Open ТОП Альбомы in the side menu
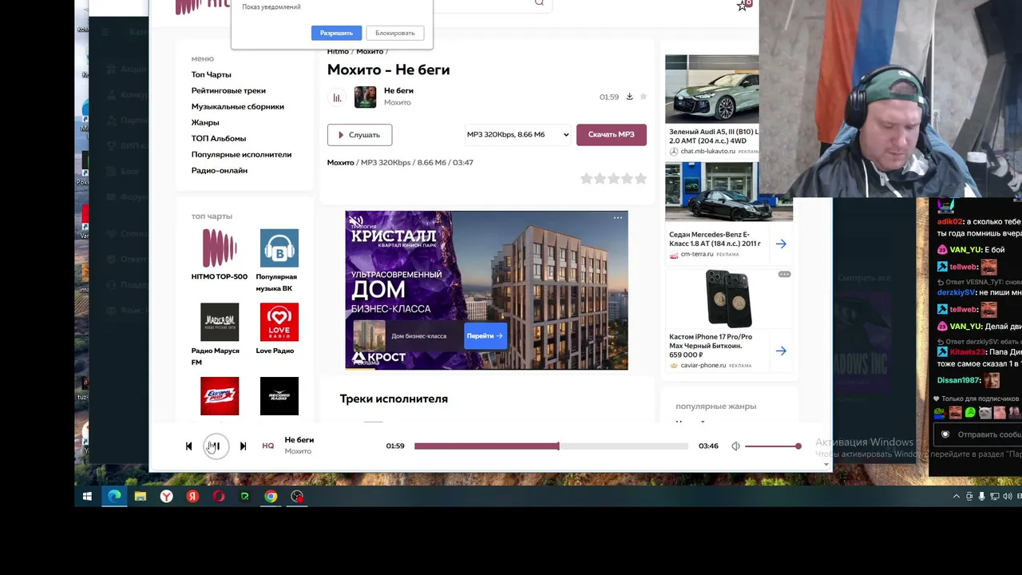The height and width of the screenshot is (575, 1022). (x=219, y=138)
